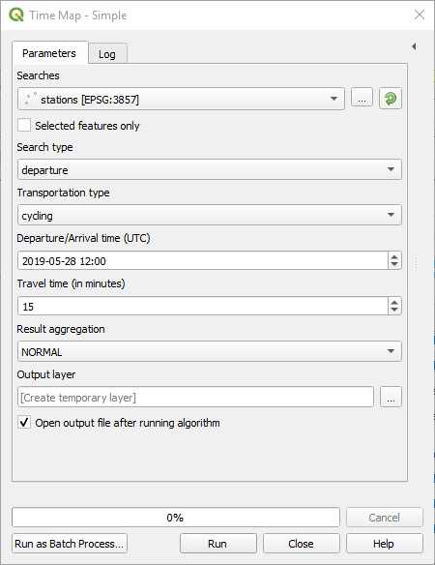Increase the Departure/Arrival time with up arrow
435x565 pixels.
394,256
